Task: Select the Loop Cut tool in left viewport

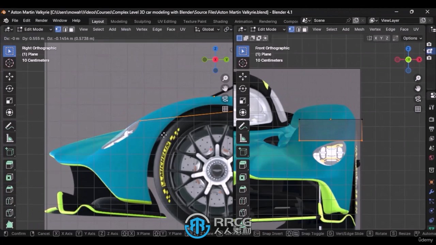Action: [10, 201]
